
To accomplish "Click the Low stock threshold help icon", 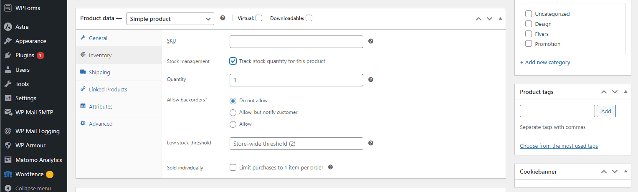I will [x=371, y=143].
